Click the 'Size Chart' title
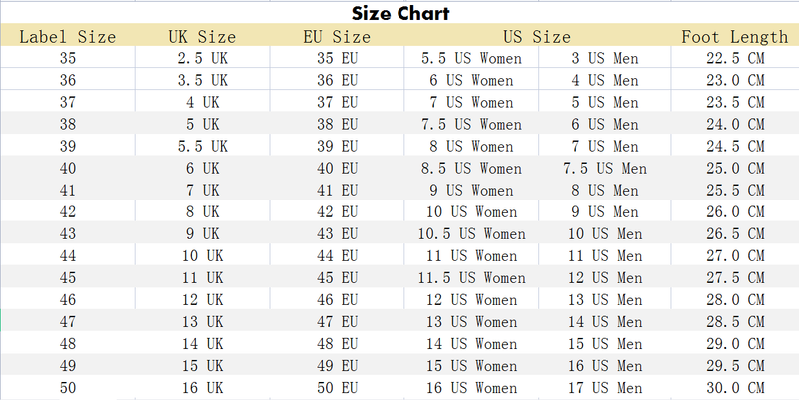Screen dimensions: 799x400 [x=399, y=14]
